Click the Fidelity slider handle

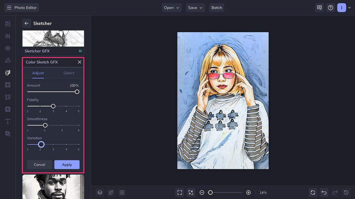point(53,106)
